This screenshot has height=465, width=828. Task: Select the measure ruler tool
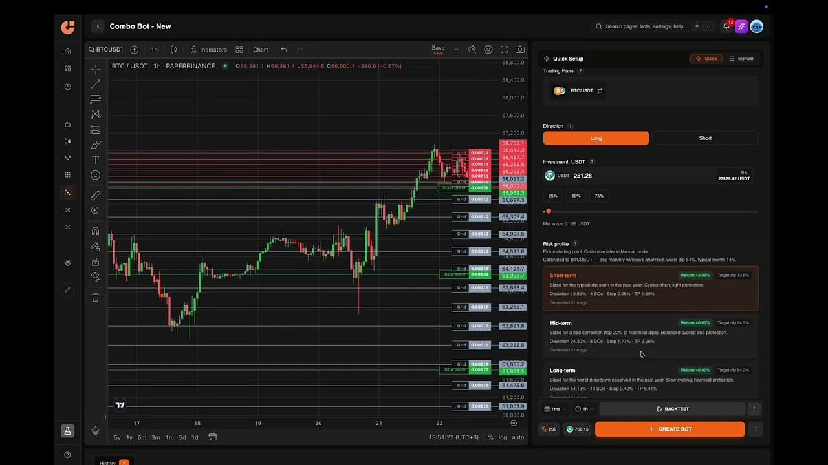[x=95, y=195]
